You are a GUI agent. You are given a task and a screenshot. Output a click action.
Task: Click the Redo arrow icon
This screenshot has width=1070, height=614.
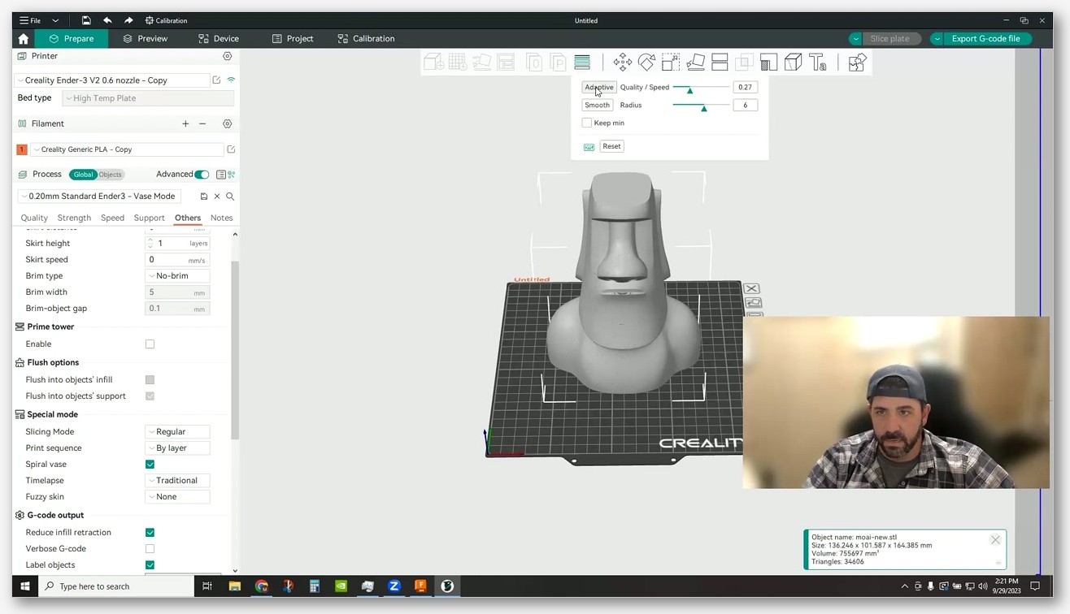click(x=128, y=20)
